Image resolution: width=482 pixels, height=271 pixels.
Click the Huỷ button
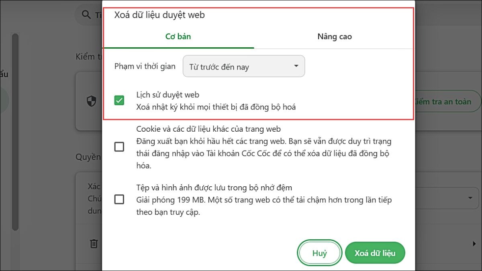(320, 253)
